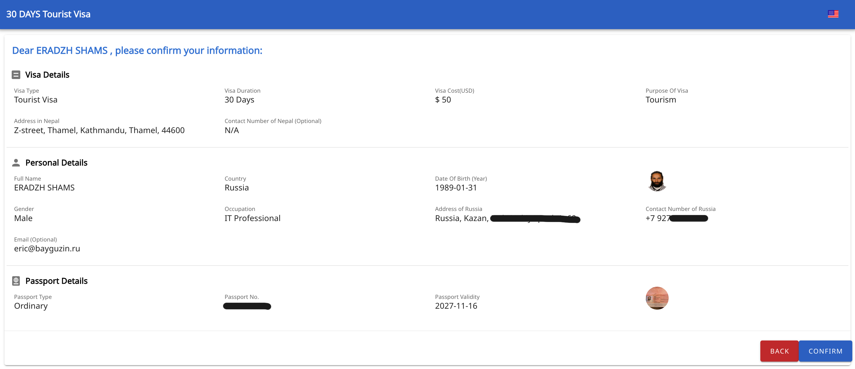
Task: Click the Address in Nepal value
Action: 99,130
